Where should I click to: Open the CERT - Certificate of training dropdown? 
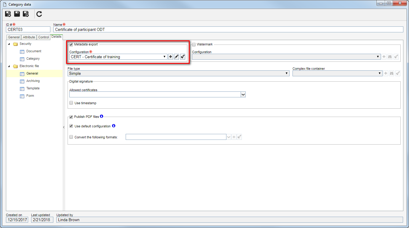pyautogui.click(x=119, y=57)
